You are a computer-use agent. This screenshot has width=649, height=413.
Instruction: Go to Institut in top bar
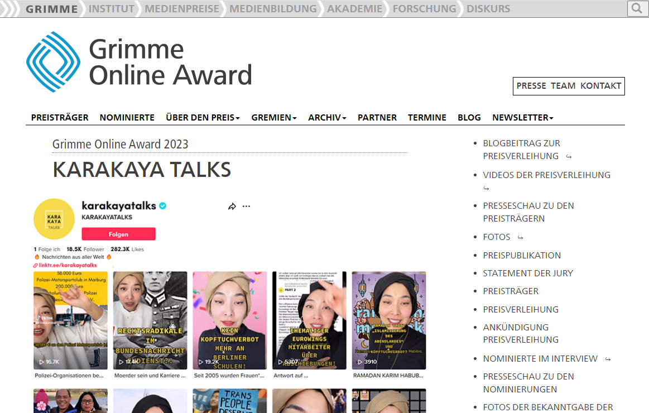(112, 9)
